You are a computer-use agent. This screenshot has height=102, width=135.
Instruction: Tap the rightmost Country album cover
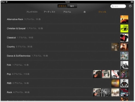click(x=124, y=47)
